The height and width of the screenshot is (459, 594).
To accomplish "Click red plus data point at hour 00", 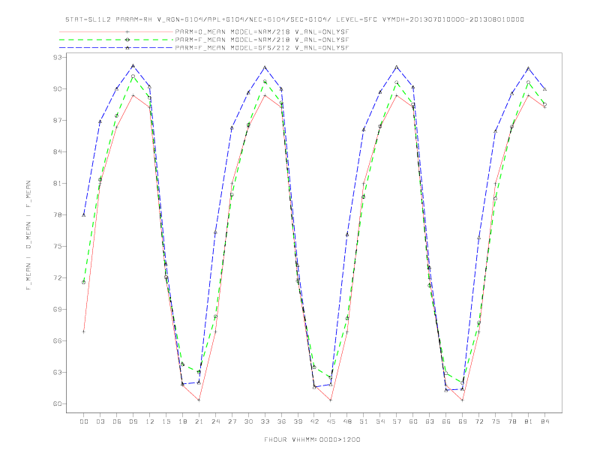I will coord(84,331).
